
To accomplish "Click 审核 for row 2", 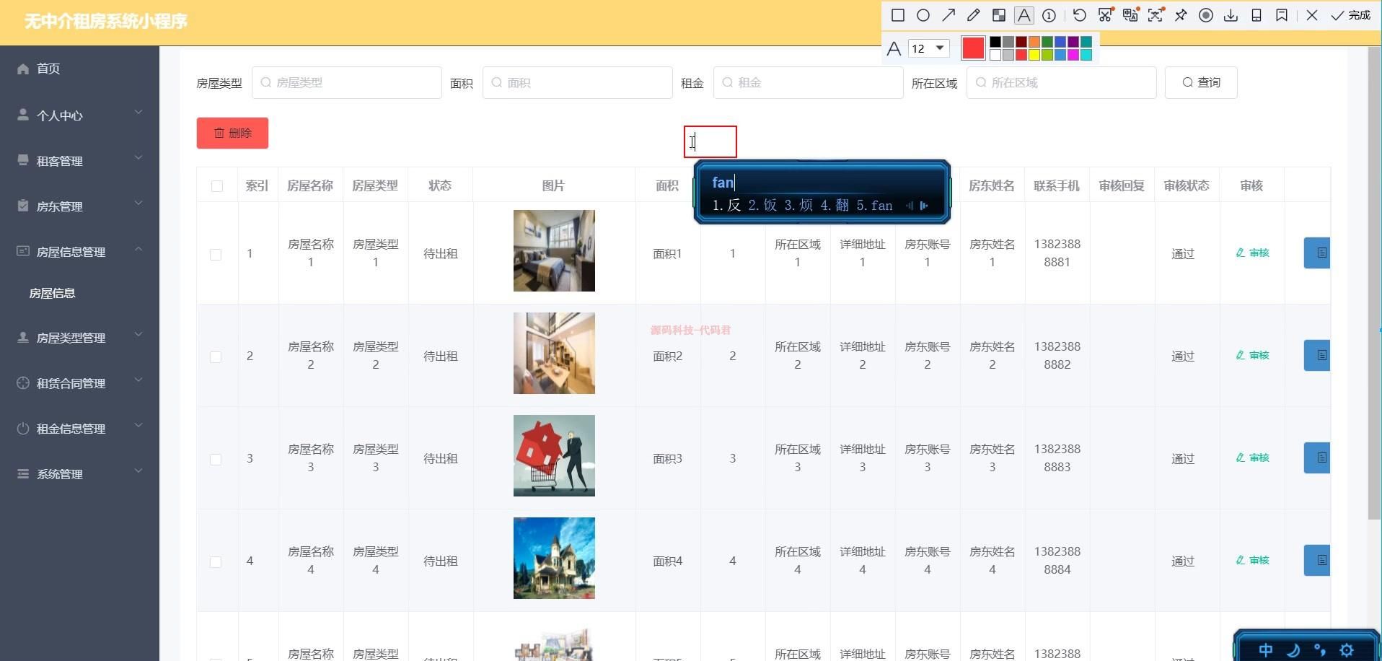I will pyautogui.click(x=1252, y=355).
